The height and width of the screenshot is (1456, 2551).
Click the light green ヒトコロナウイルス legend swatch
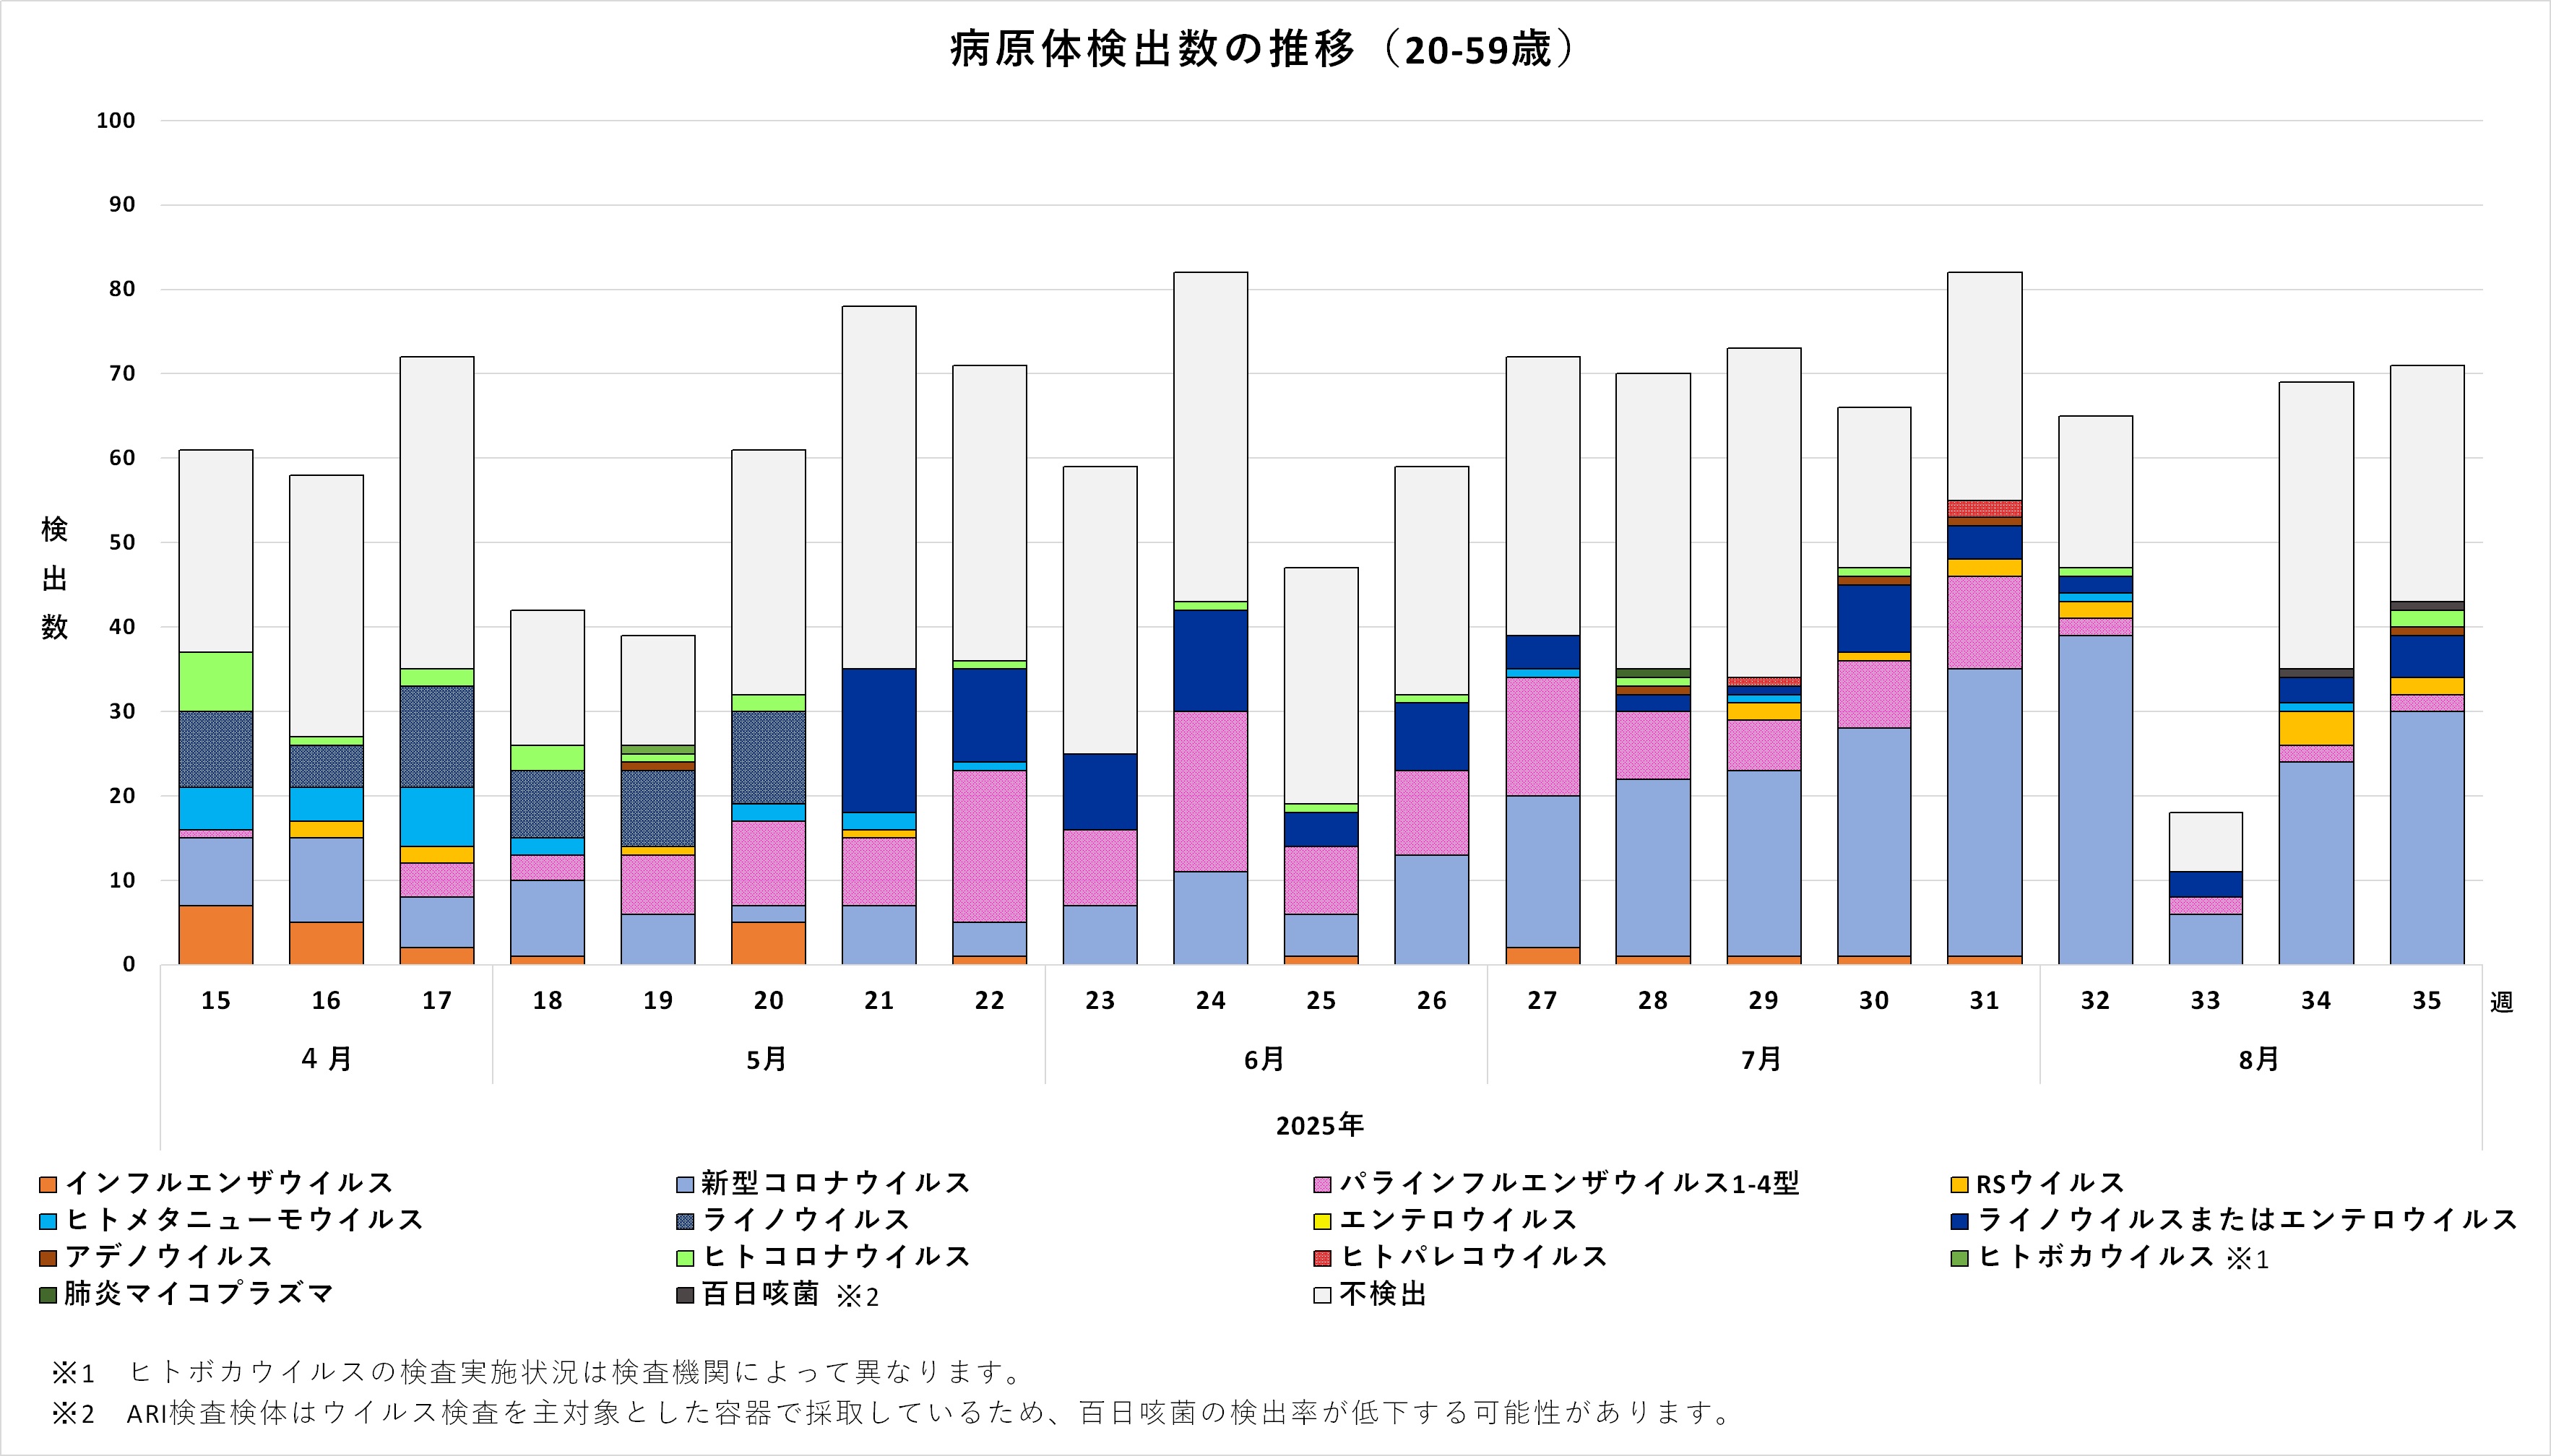[x=685, y=1258]
